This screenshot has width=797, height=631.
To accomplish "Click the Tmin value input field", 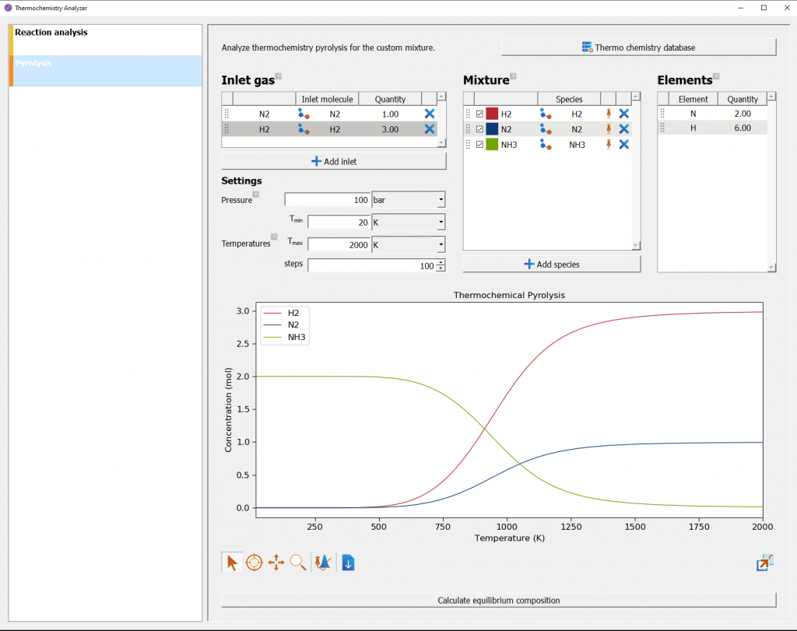I will [x=339, y=223].
